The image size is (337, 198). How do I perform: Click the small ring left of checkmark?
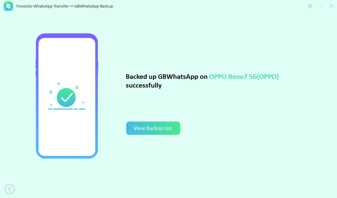tap(51, 92)
